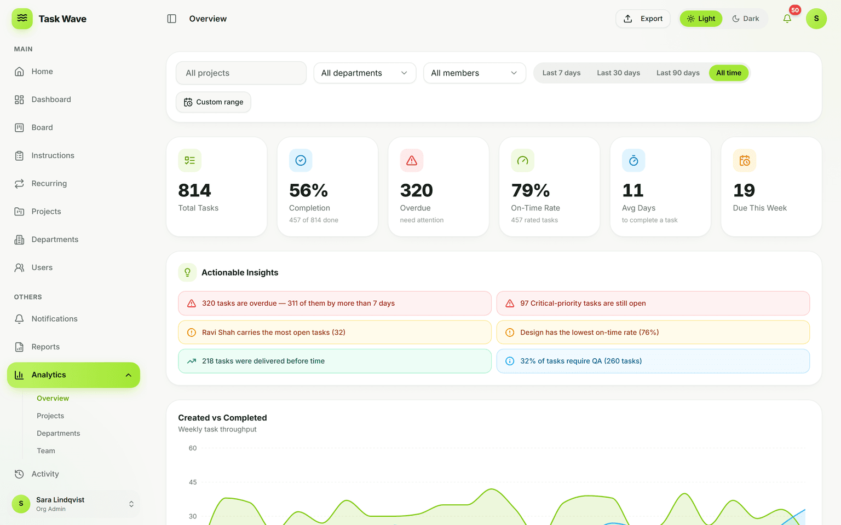Switch to Light theme

tap(701, 19)
